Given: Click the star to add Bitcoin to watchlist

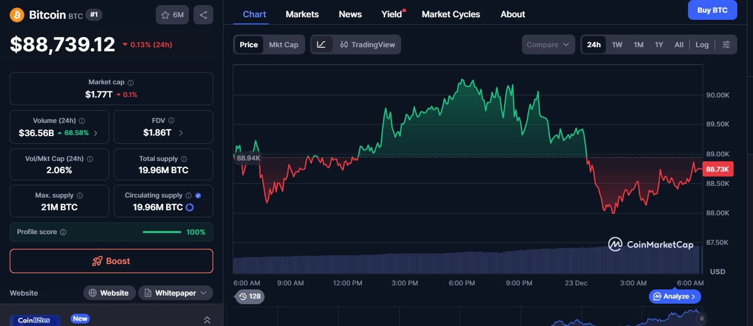Looking at the screenshot, I should pos(166,15).
